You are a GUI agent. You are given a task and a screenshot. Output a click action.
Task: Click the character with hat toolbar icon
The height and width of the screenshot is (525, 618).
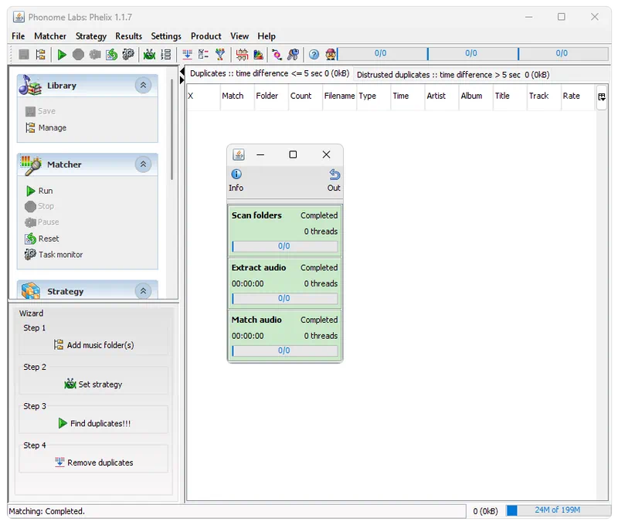coord(331,54)
